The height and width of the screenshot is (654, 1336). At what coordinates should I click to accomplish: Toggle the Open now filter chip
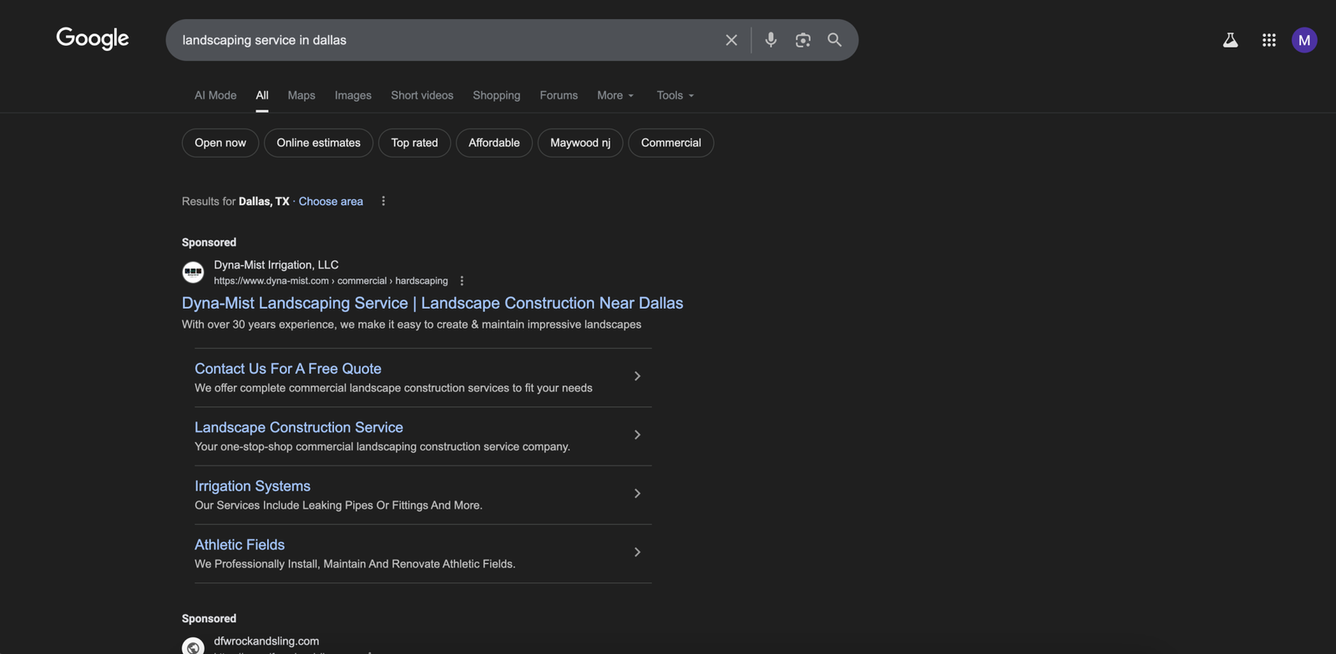click(220, 143)
